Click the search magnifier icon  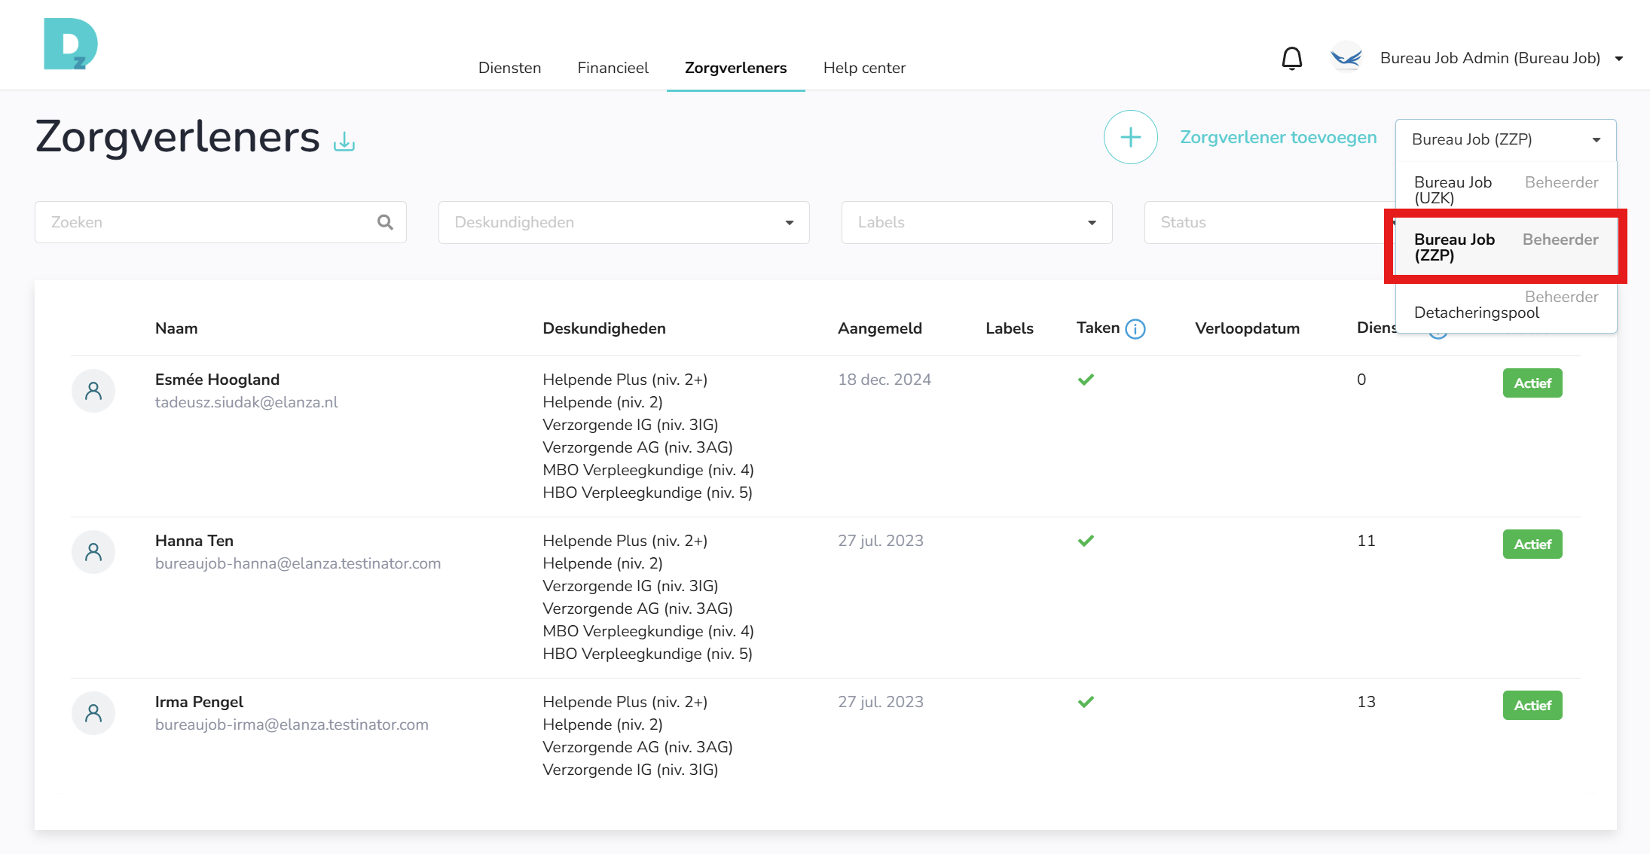click(x=385, y=222)
